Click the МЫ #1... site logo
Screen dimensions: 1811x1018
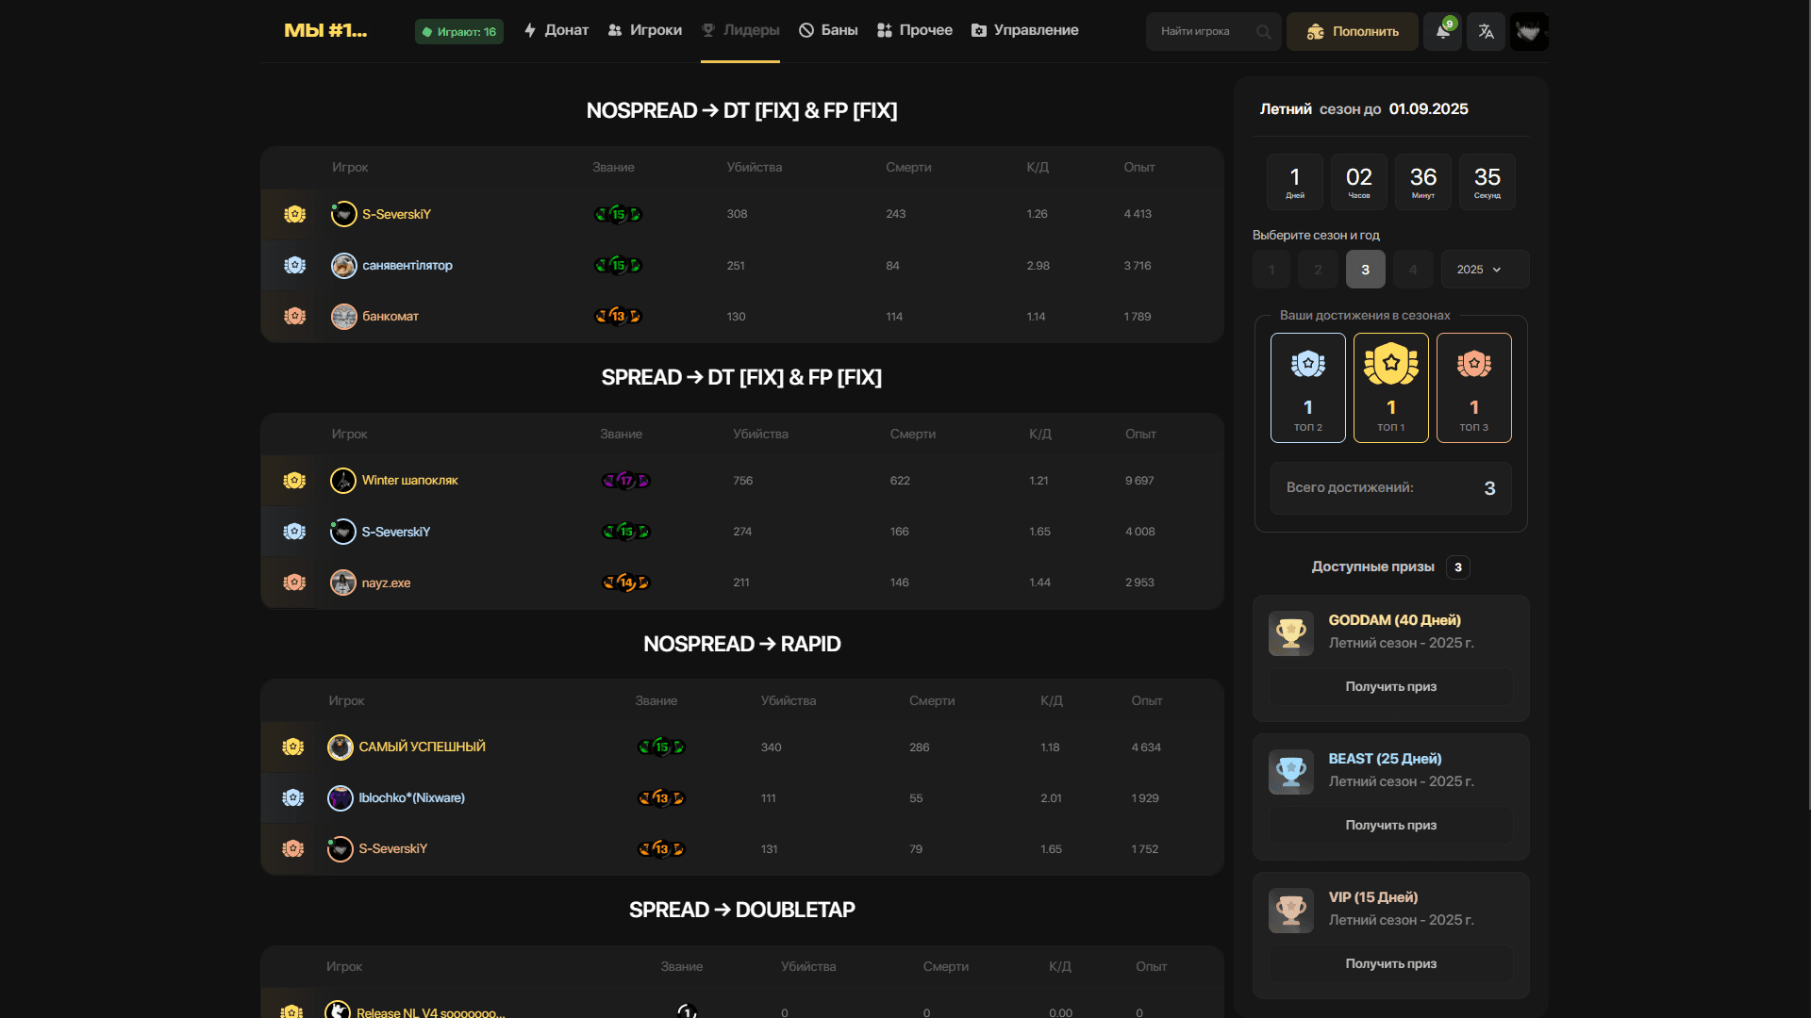pos(325,30)
